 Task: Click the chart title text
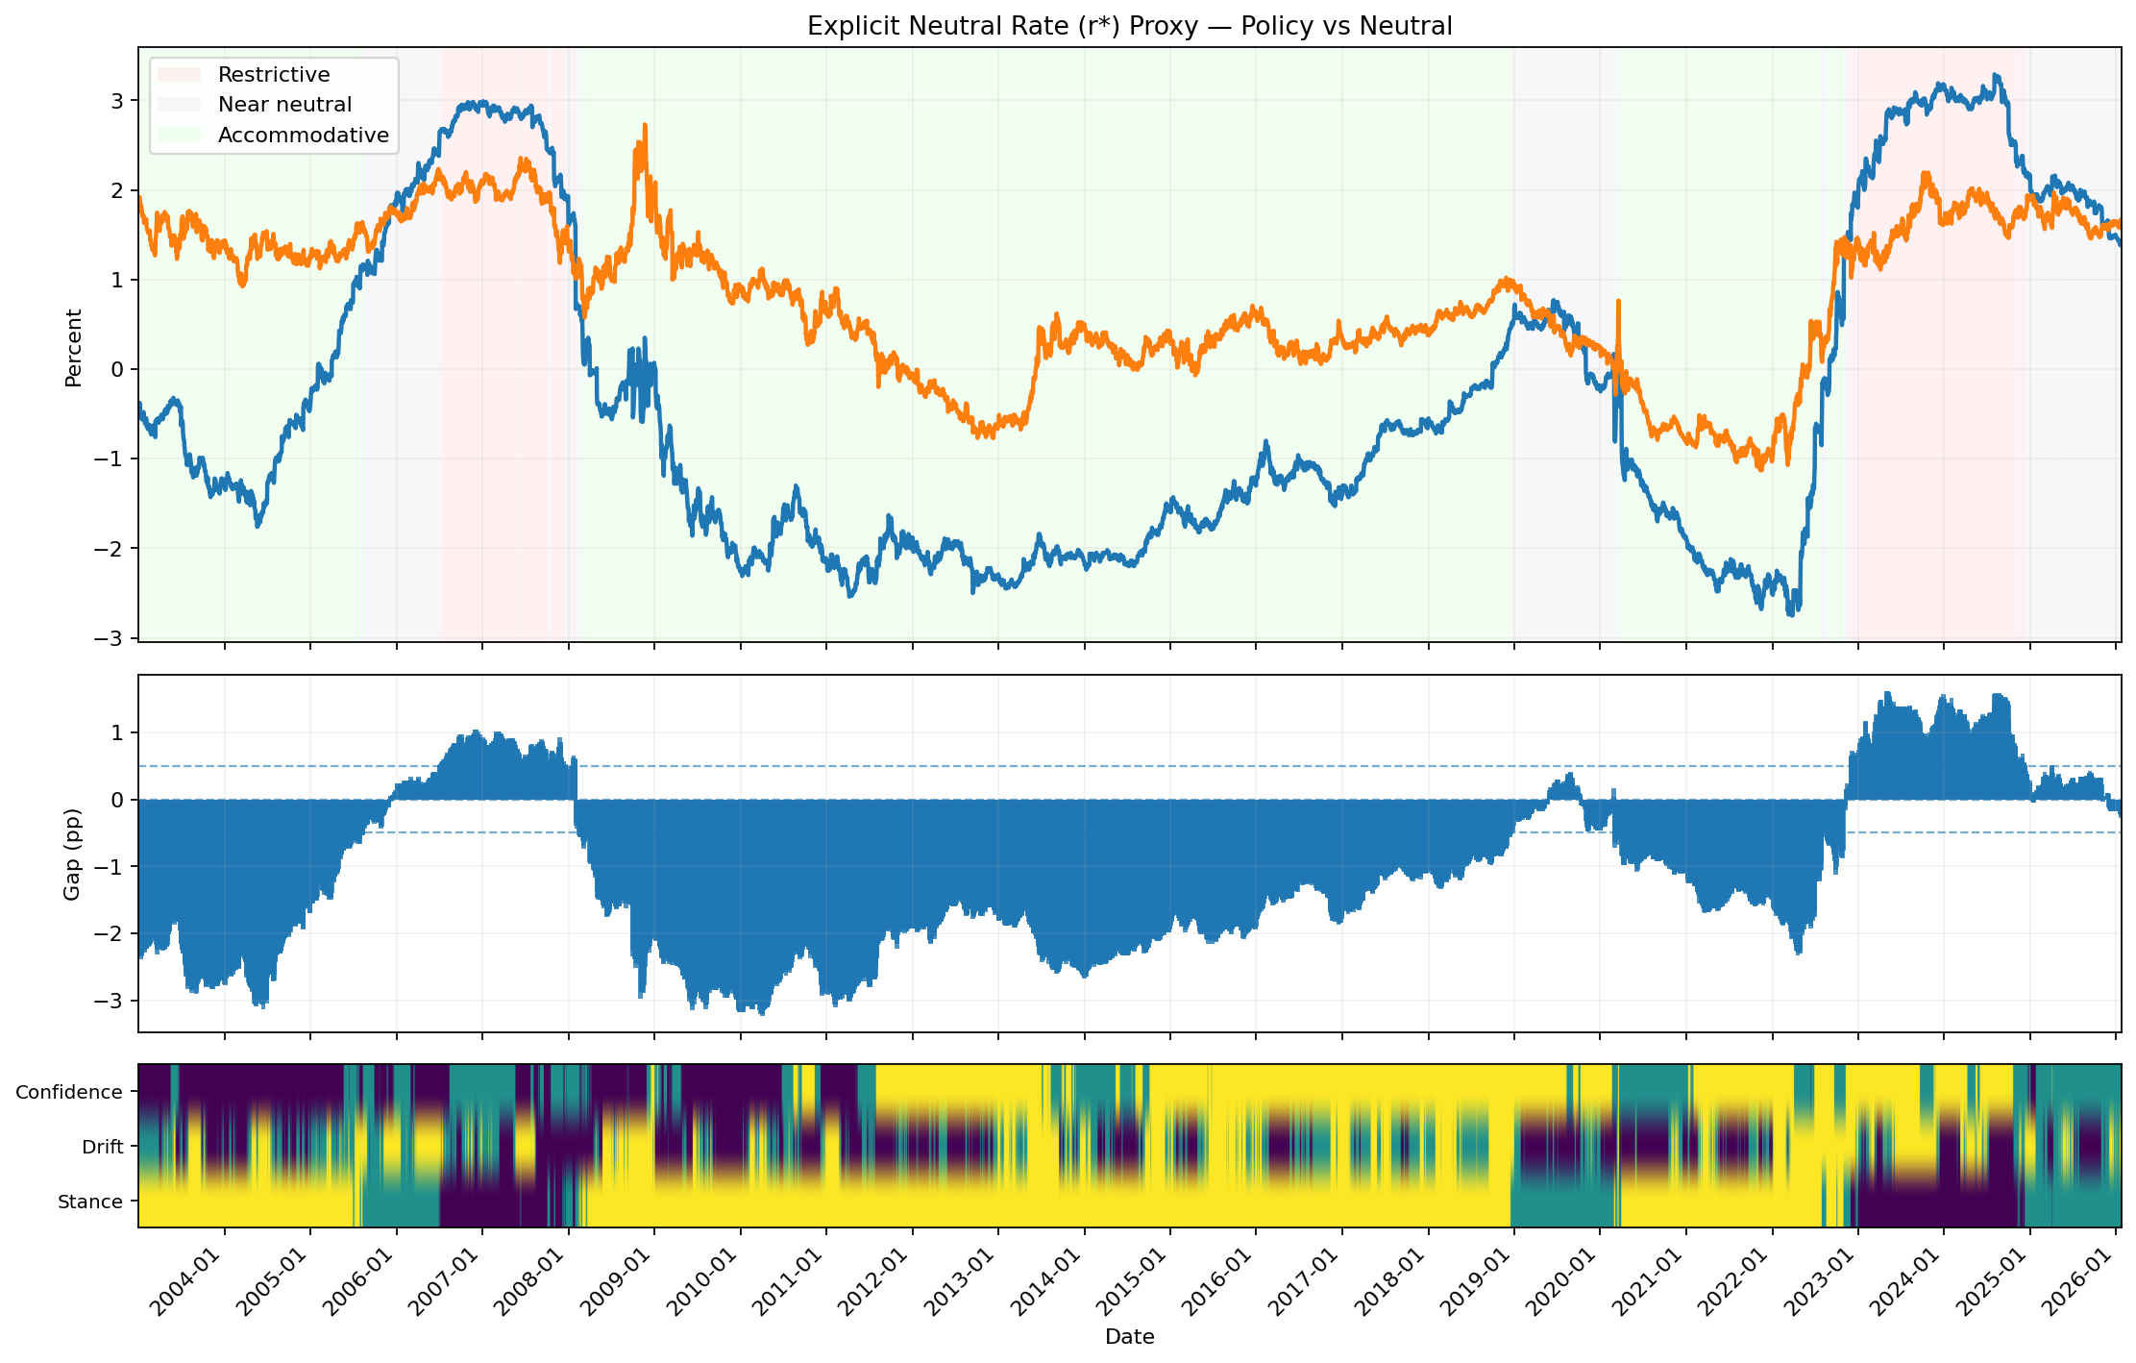(1130, 26)
